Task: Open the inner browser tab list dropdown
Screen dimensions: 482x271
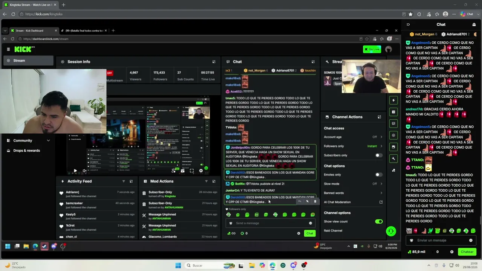Action: click(x=5, y=30)
